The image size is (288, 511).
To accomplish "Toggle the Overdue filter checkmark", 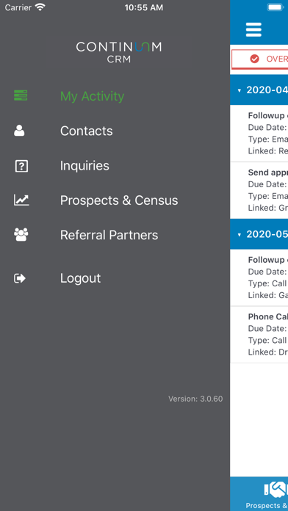I will [254, 59].
